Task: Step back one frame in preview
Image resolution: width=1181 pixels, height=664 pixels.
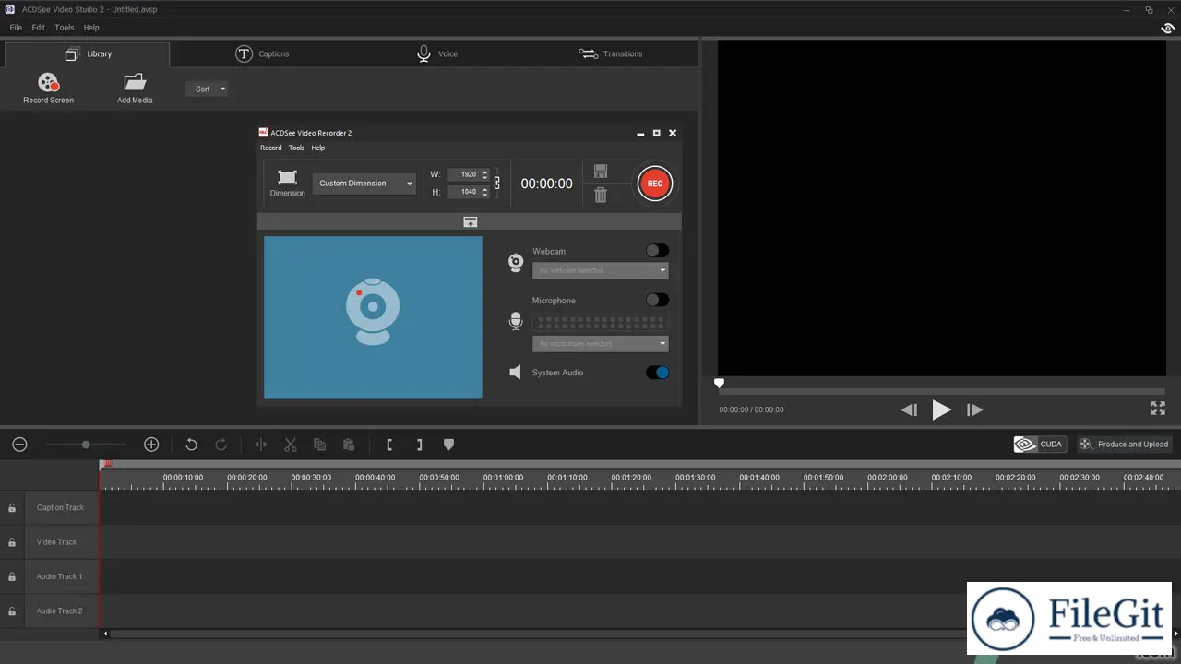Action: click(909, 409)
